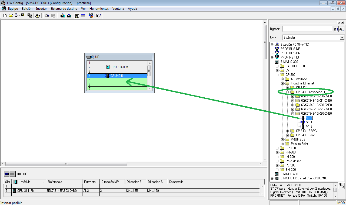Click the Comentario column header
This screenshot has height=205, width=346.
pos(216,182)
